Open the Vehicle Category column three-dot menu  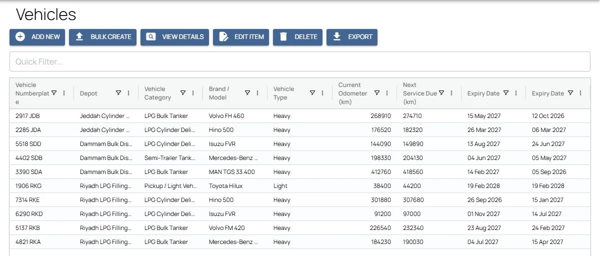[x=193, y=93]
